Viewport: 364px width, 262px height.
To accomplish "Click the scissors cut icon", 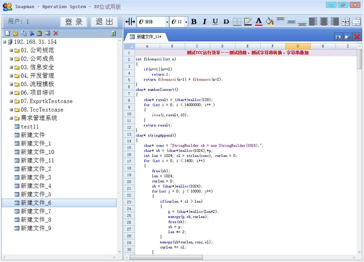I will (32, 34).
